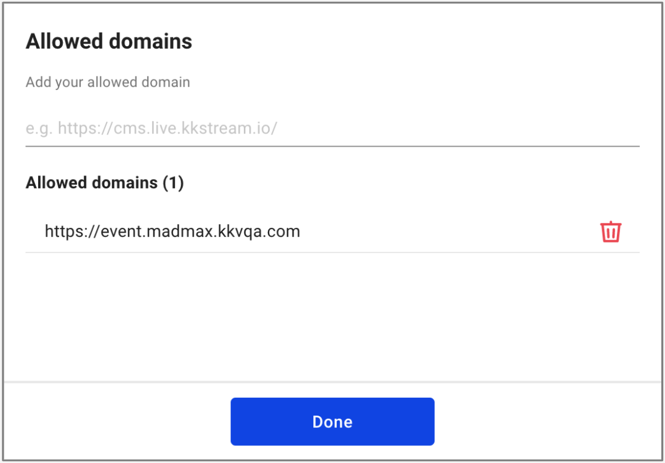Confirm the allowed domains with Done

coord(332,422)
